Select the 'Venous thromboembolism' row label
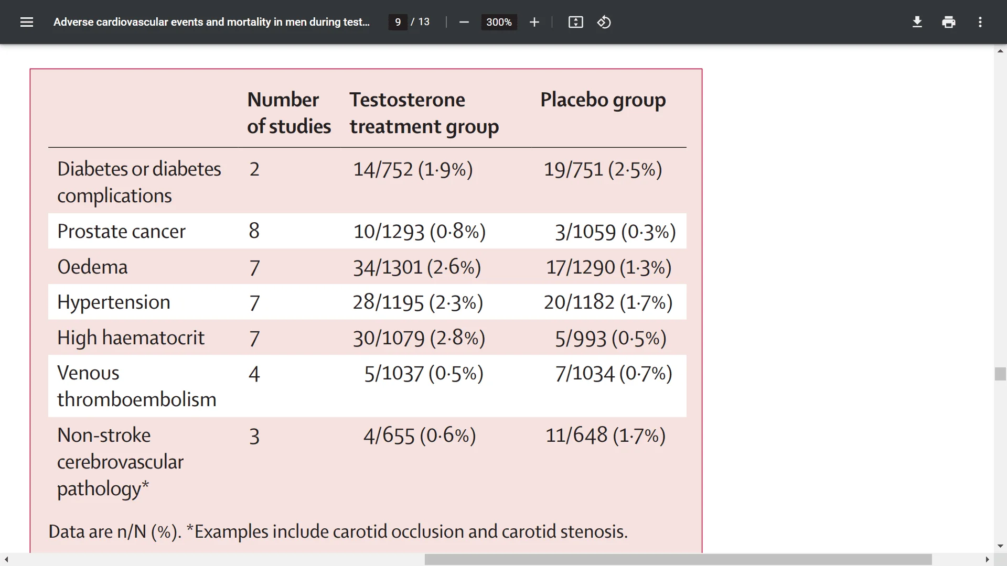The image size is (1007, 566). click(x=136, y=386)
